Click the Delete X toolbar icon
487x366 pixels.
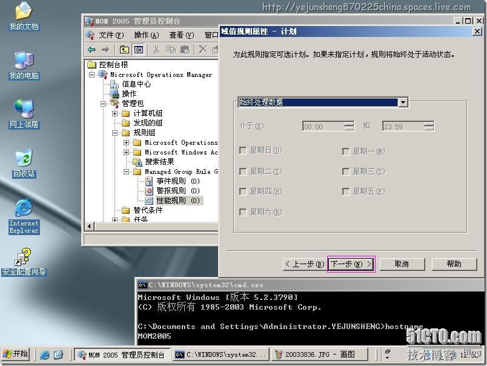click(203, 50)
